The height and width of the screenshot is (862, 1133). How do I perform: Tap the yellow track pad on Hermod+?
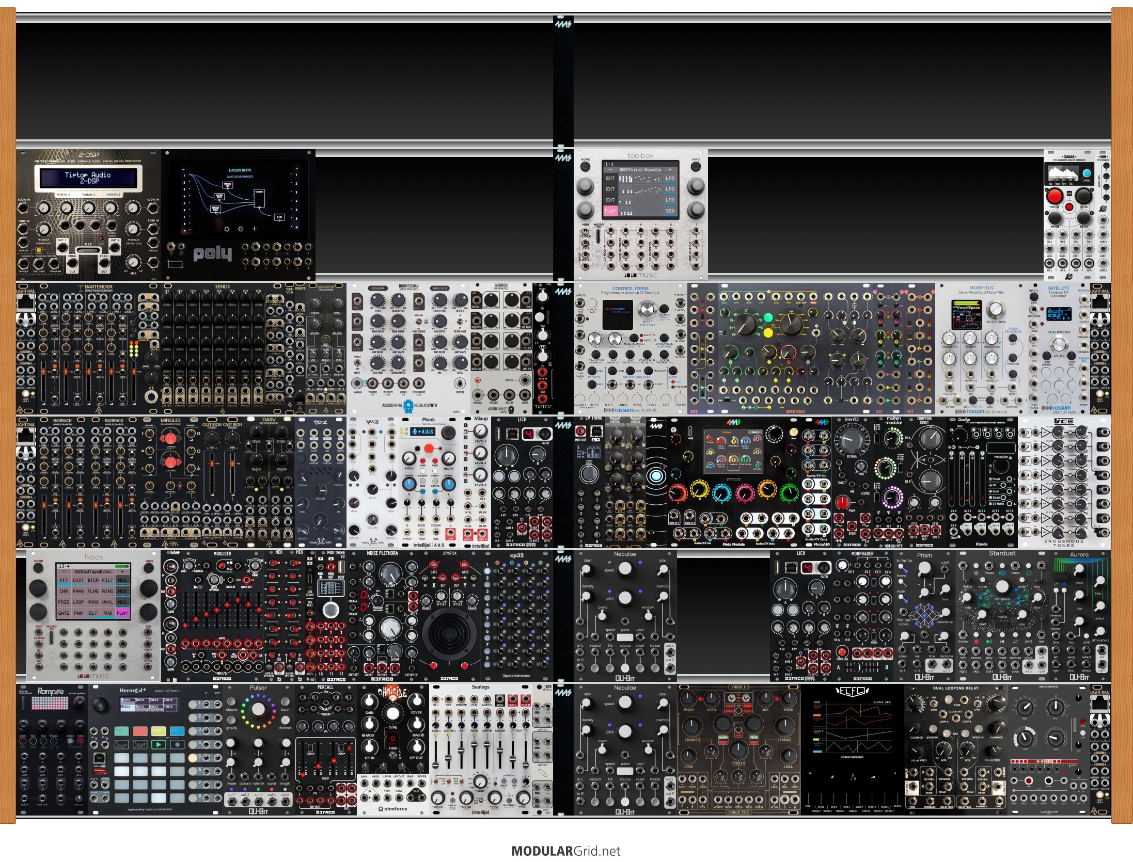(x=159, y=731)
